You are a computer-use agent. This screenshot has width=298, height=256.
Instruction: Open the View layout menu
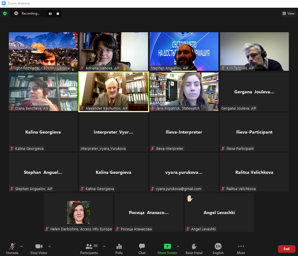coord(288,13)
